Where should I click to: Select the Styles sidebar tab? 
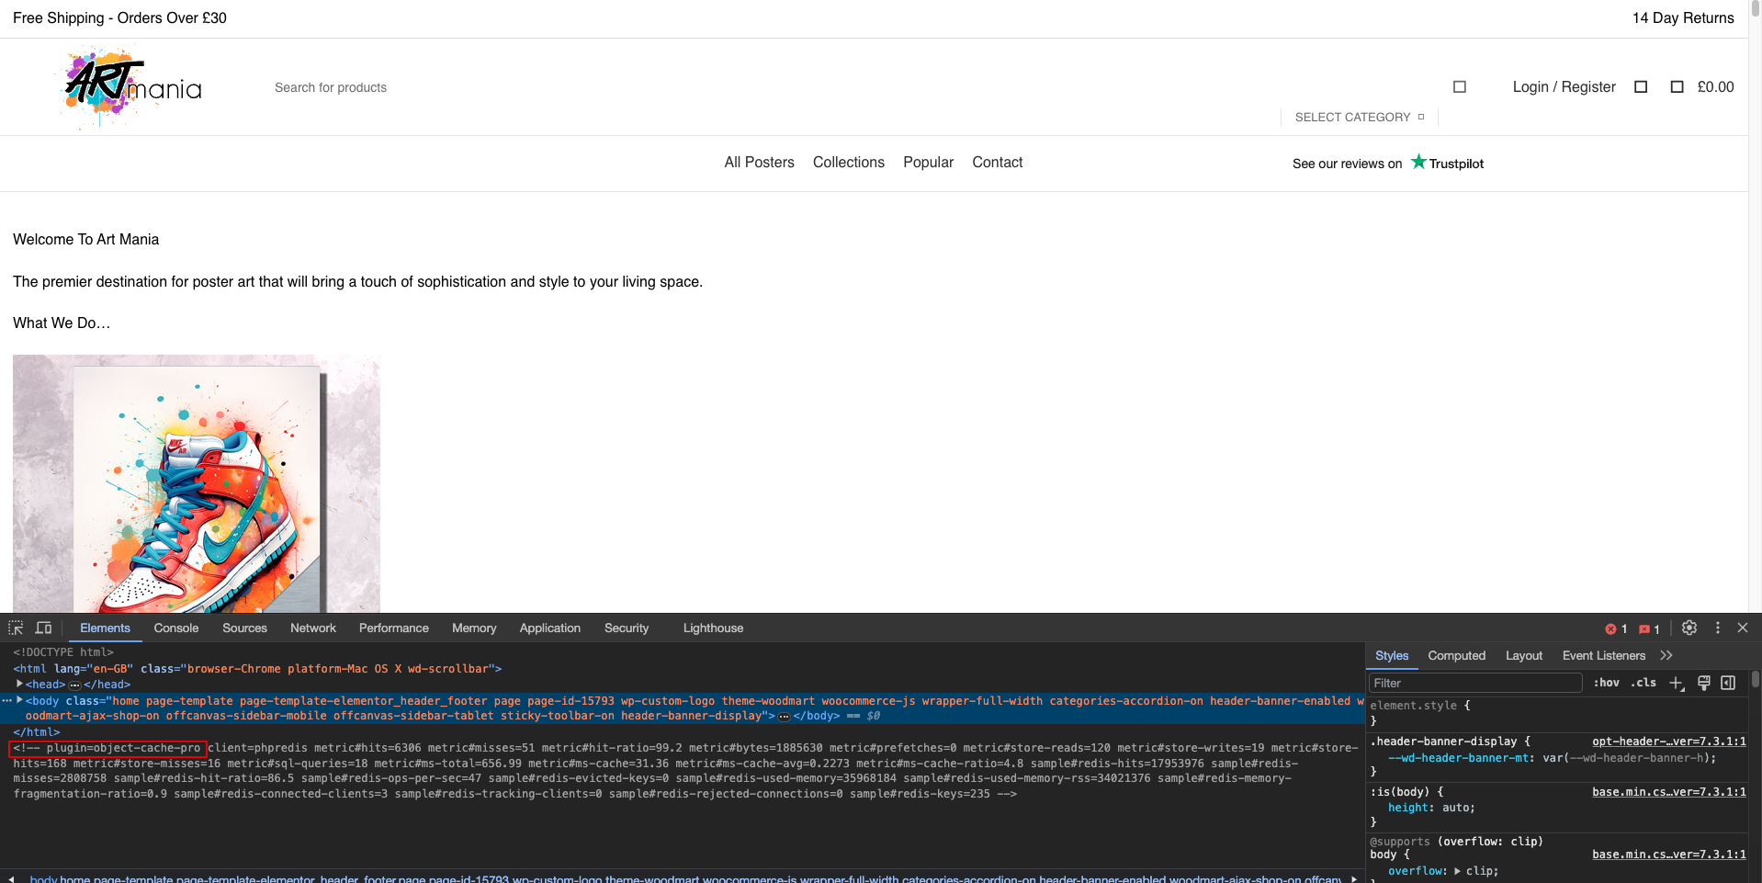1392,655
